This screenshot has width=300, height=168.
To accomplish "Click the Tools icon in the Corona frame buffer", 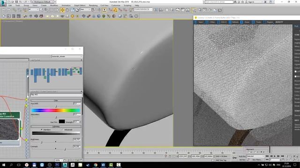I will pyautogui.click(x=253, y=22).
